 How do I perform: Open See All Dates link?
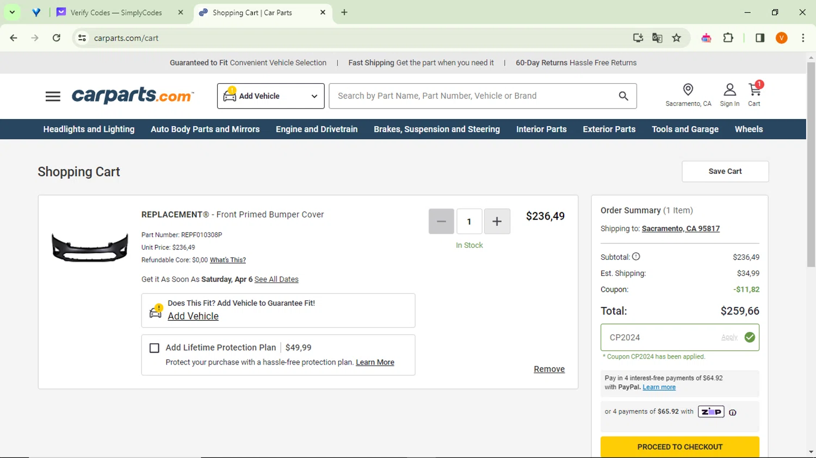click(x=276, y=279)
